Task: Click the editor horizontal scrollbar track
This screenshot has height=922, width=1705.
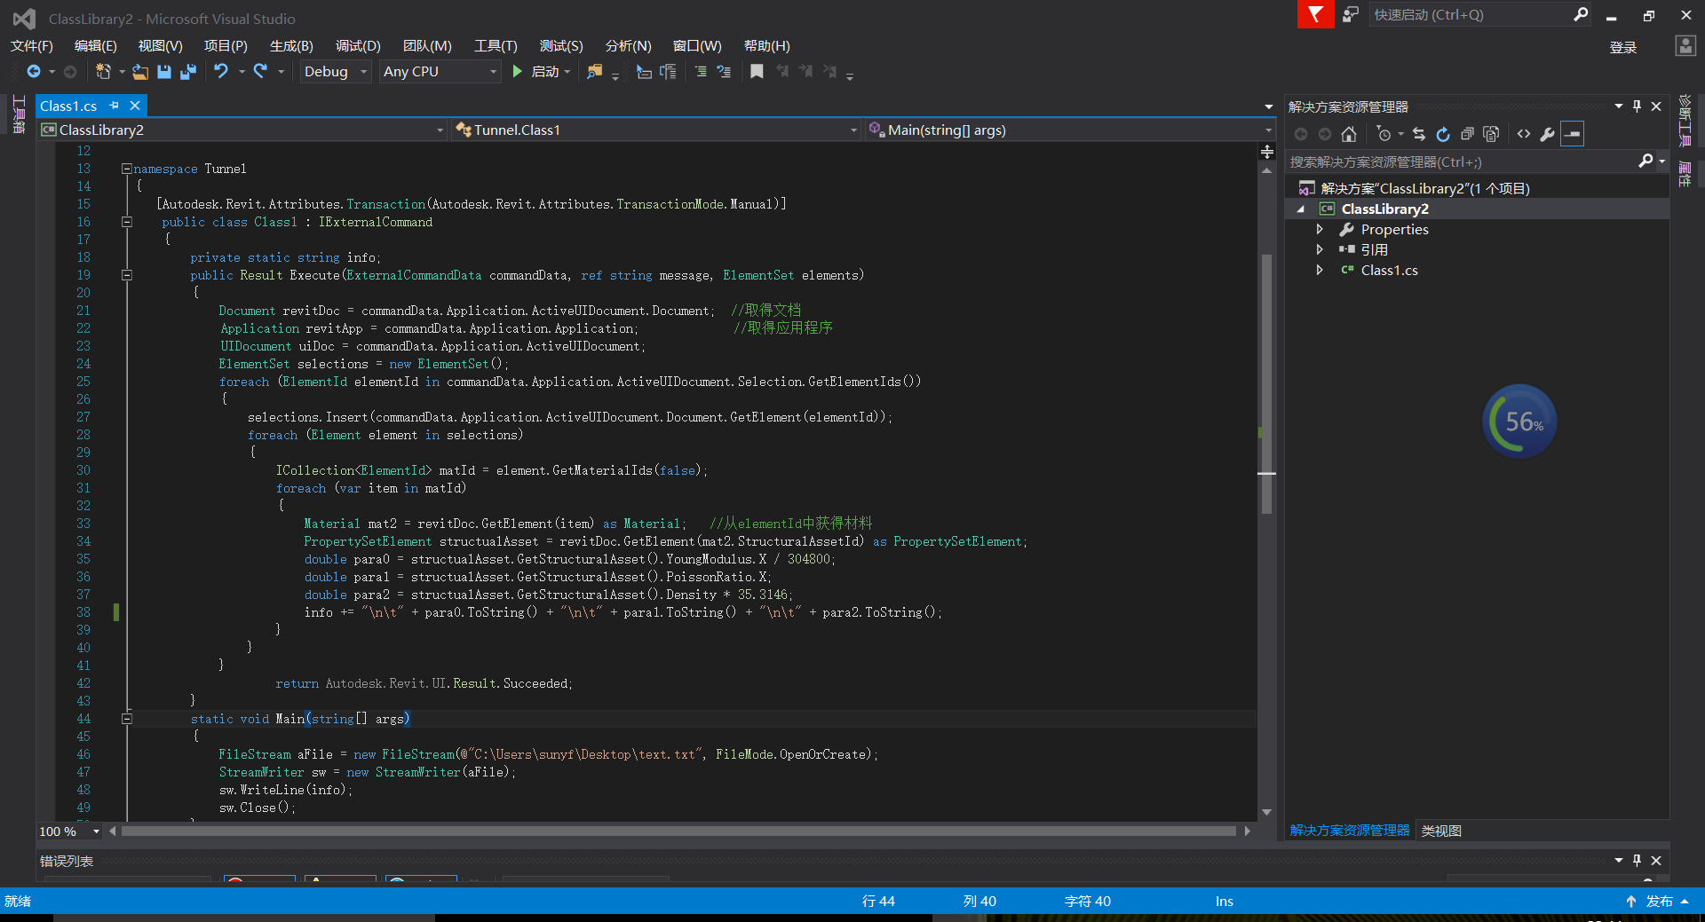Action: click(x=678, y=831)
